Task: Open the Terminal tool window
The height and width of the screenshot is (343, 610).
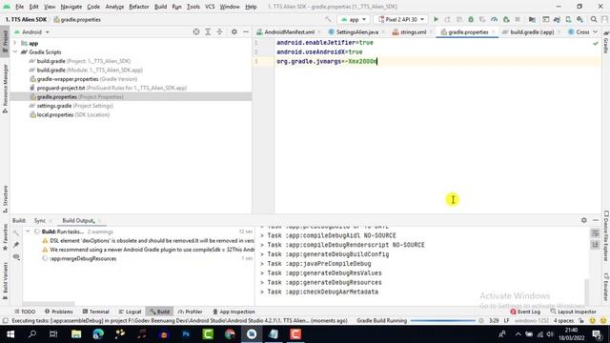Action: pos(95,312)
